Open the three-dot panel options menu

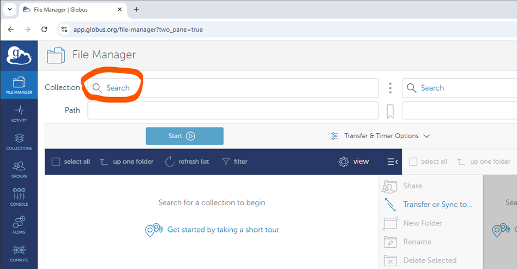(x=390, y=88)
